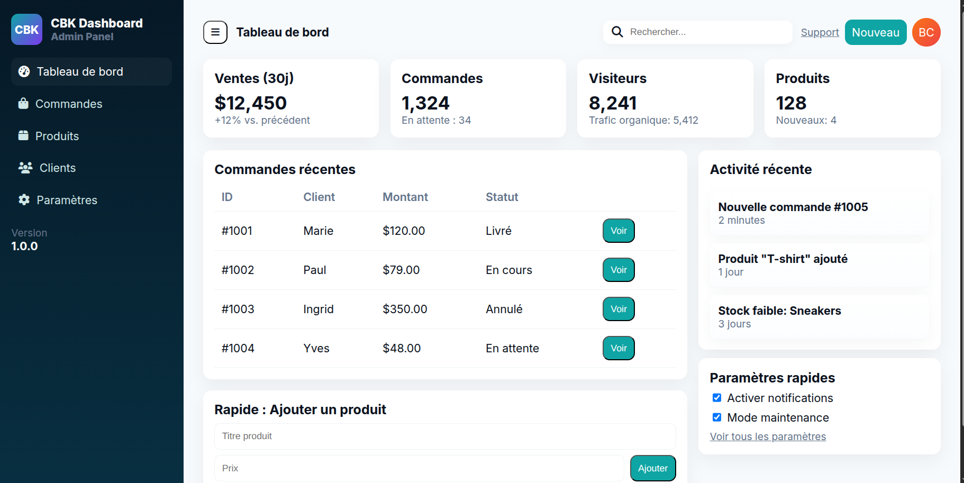The width and height of the screenshot is (964, 483).
Task: Focus the Titre produit input field
Action: [x=444, y=436]
